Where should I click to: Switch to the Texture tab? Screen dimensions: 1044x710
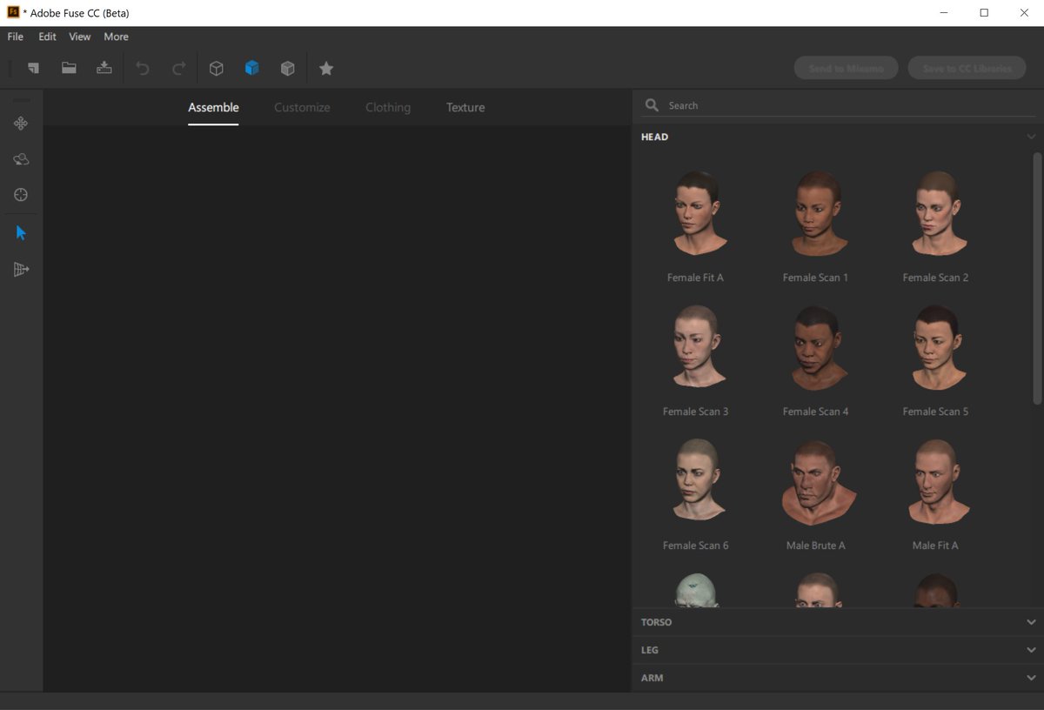(x=465, y=107)
